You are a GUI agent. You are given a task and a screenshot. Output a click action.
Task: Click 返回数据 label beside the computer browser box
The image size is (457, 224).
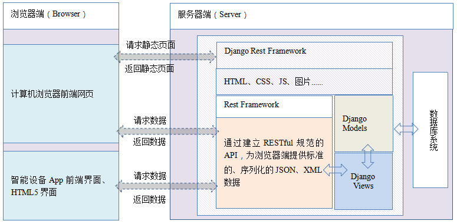150,141
